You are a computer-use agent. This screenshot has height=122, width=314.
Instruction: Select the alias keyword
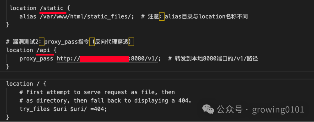pyautogui.click(x=28, y=17)
